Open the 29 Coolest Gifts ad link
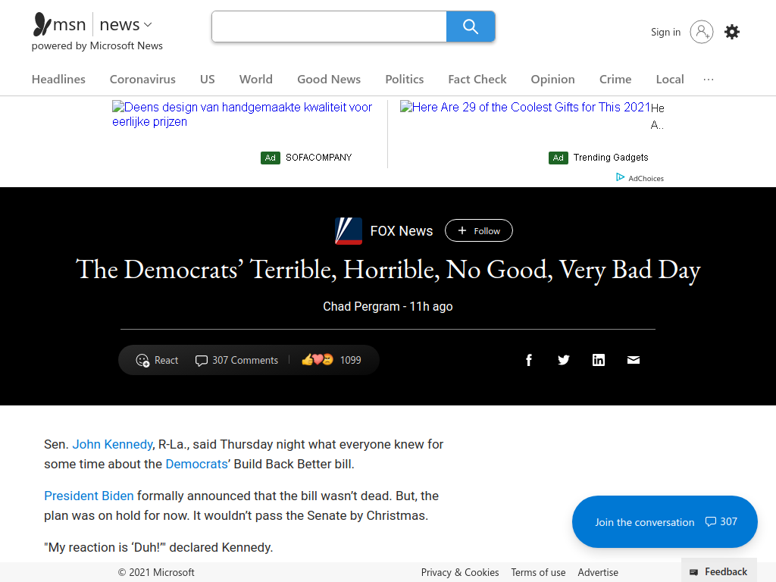The image size is (776, 582). pyautogui.click(x=525, y=108)
